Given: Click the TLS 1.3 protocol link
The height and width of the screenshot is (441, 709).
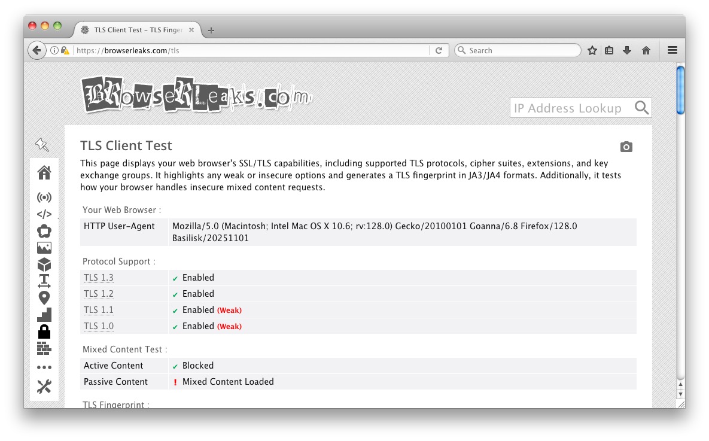Looking at the screenshot, I should (x=99, y=278).
